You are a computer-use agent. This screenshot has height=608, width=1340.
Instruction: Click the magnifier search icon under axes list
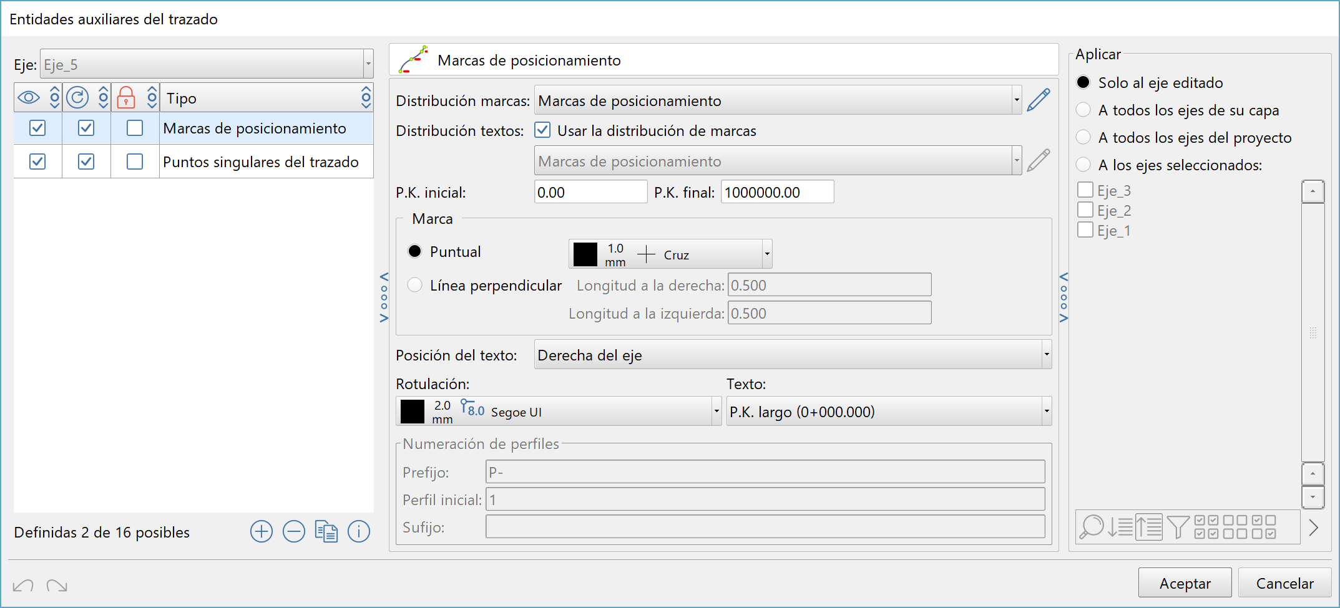tap(1092, 527)
